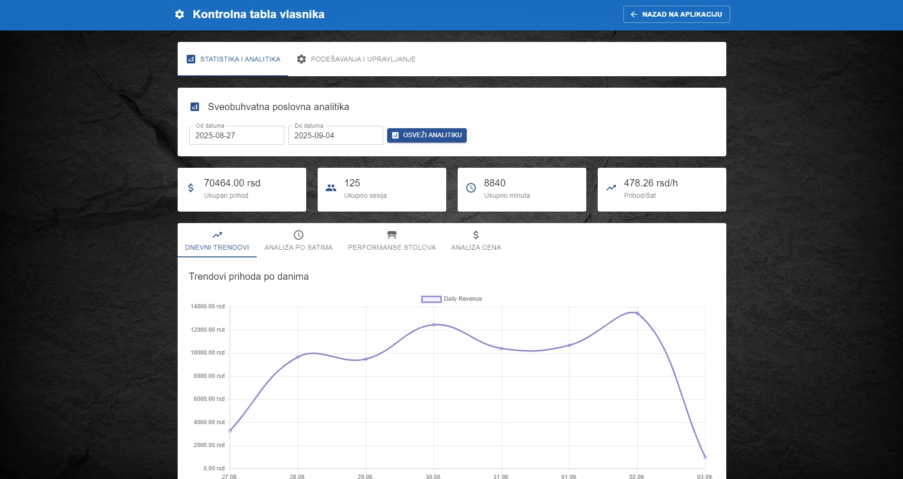Open the Statistika i analitika tab
The width and height of the screenshot is (903, 479).
point(233,59)
